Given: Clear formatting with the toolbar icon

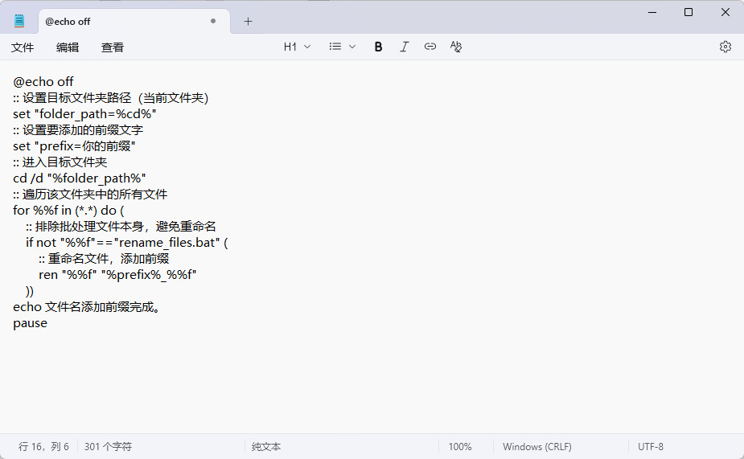Looking at the screenshot, I should [x=456, y=47].
